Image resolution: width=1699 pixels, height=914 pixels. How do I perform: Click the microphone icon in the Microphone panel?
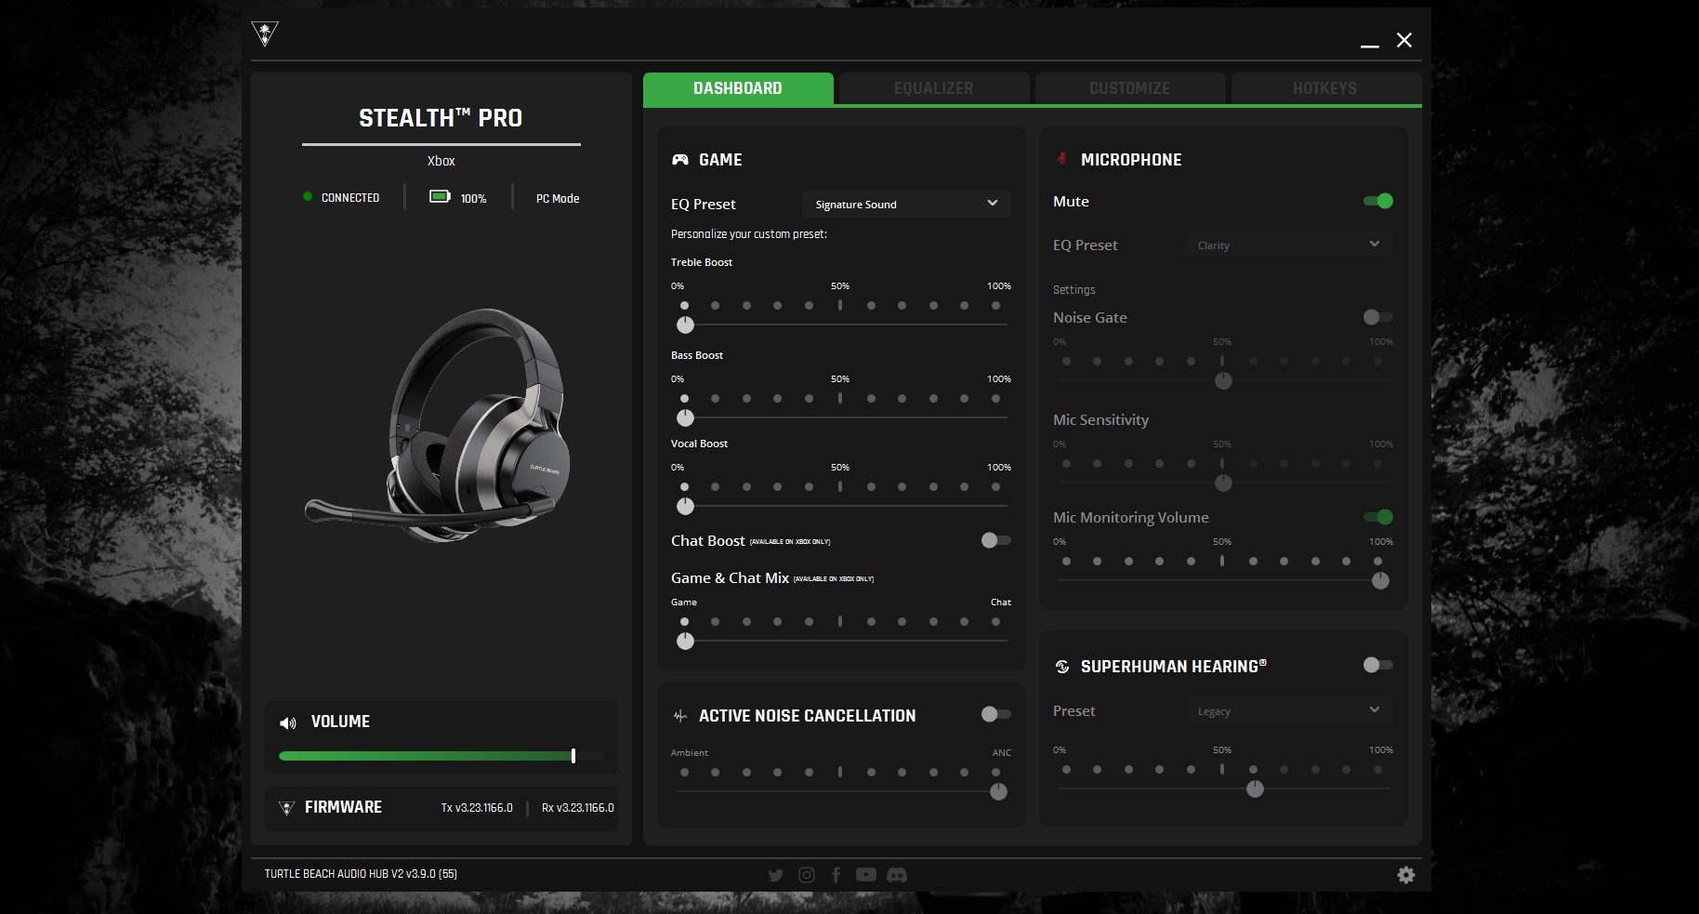[1060, 159]
